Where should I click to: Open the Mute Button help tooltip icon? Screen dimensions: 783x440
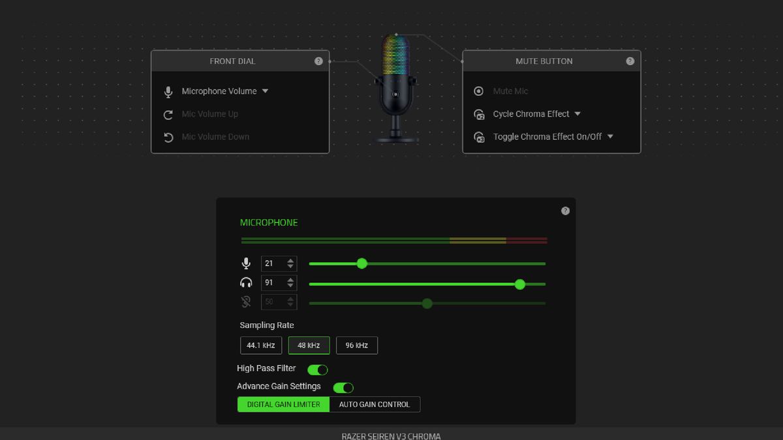pyautogui.click(x=630, y=61)
